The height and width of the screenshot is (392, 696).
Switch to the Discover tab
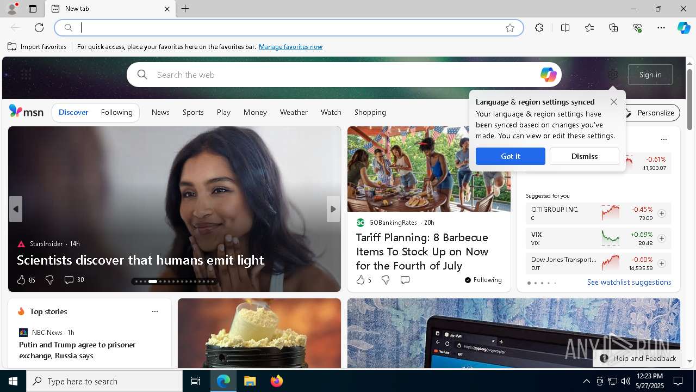pyautogui.click(x=73, y=112)
